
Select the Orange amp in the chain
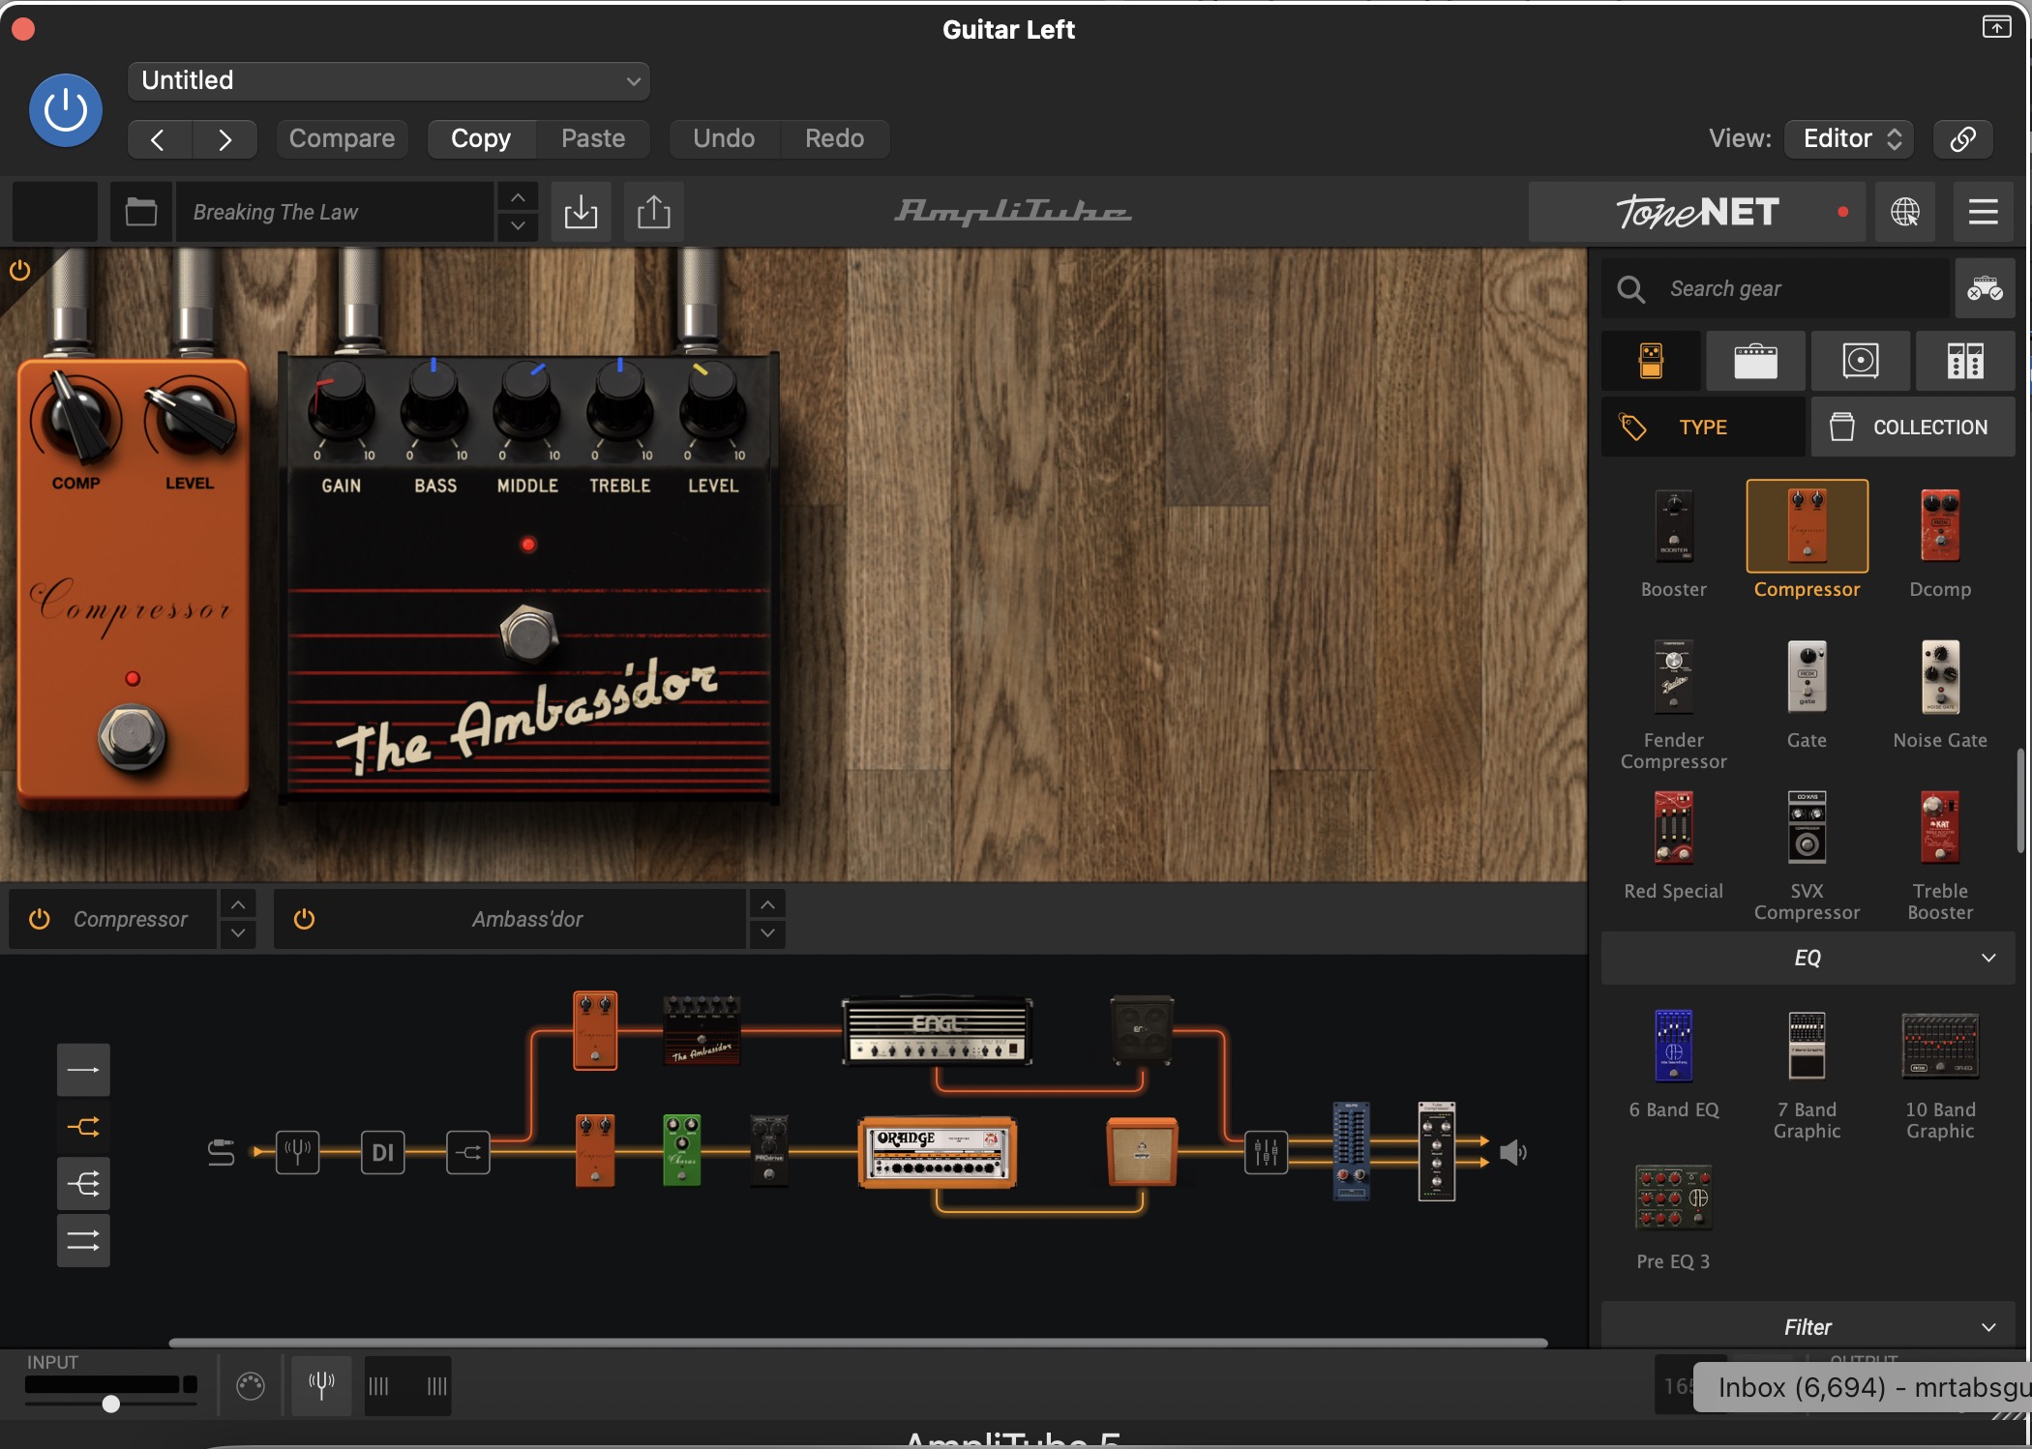coord(937,1152)
